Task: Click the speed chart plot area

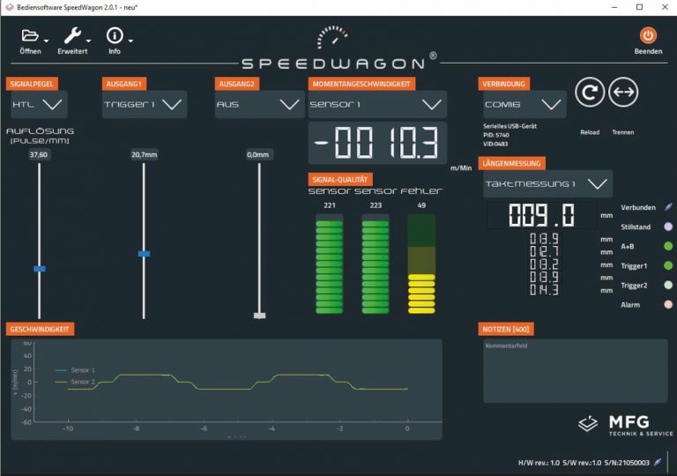Action: pyautogui.click(x=238, y=383)
